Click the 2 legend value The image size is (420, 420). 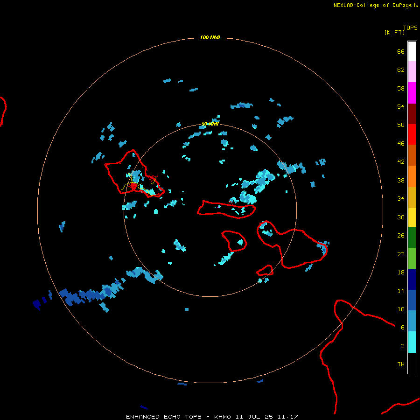tap(403, 346)
